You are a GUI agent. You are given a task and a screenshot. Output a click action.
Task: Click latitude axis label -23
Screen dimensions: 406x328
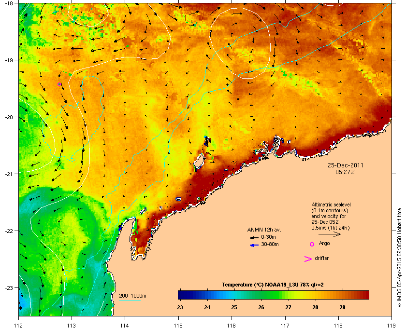[x=9, y=287]
